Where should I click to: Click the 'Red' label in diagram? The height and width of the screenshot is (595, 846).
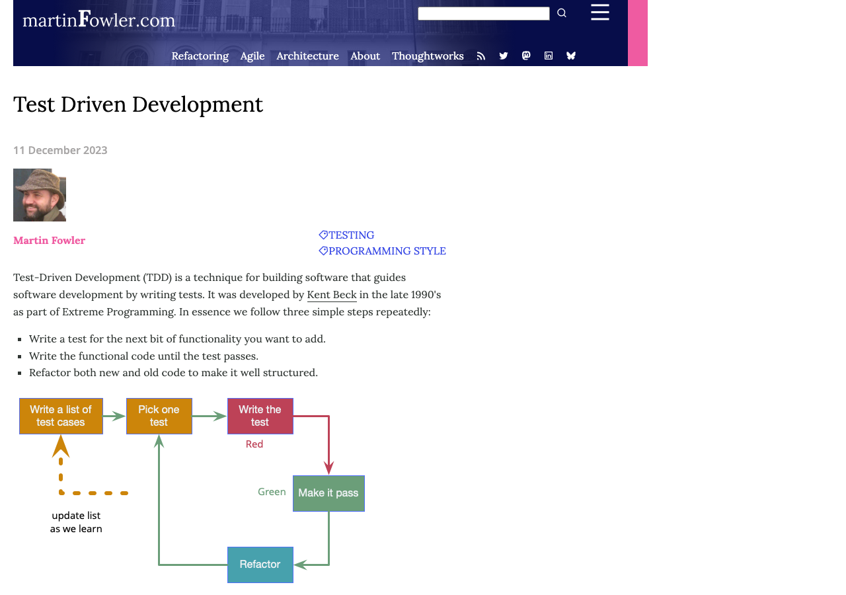(254, 444)
